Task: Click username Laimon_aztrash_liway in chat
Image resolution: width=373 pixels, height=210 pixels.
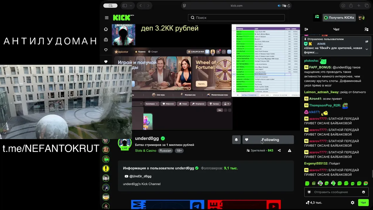Action: [321, 92]
